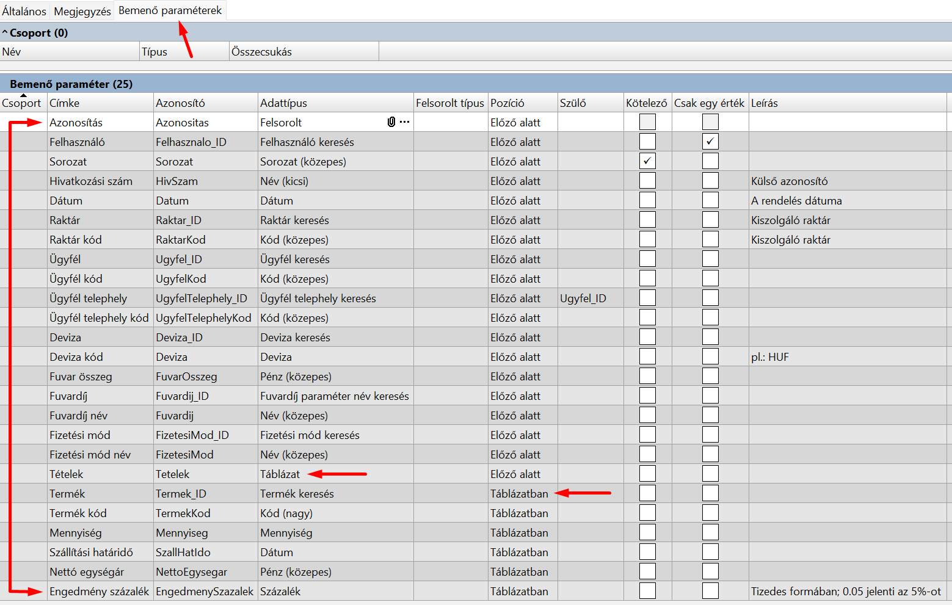Image resolution: width=952 pixels, height=605 pixels.
Task: Switch to the Általános tab
Action: (24, 11)
